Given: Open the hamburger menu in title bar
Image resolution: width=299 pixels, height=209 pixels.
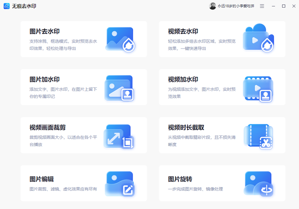Looking at the screenshot, I should tap(262, 6).
